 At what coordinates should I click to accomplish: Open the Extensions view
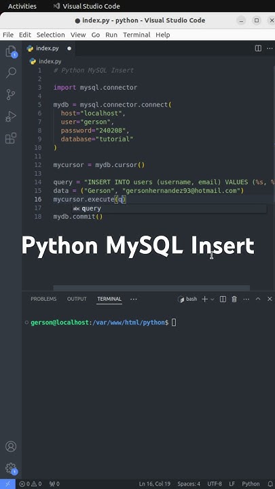point(11,138)
